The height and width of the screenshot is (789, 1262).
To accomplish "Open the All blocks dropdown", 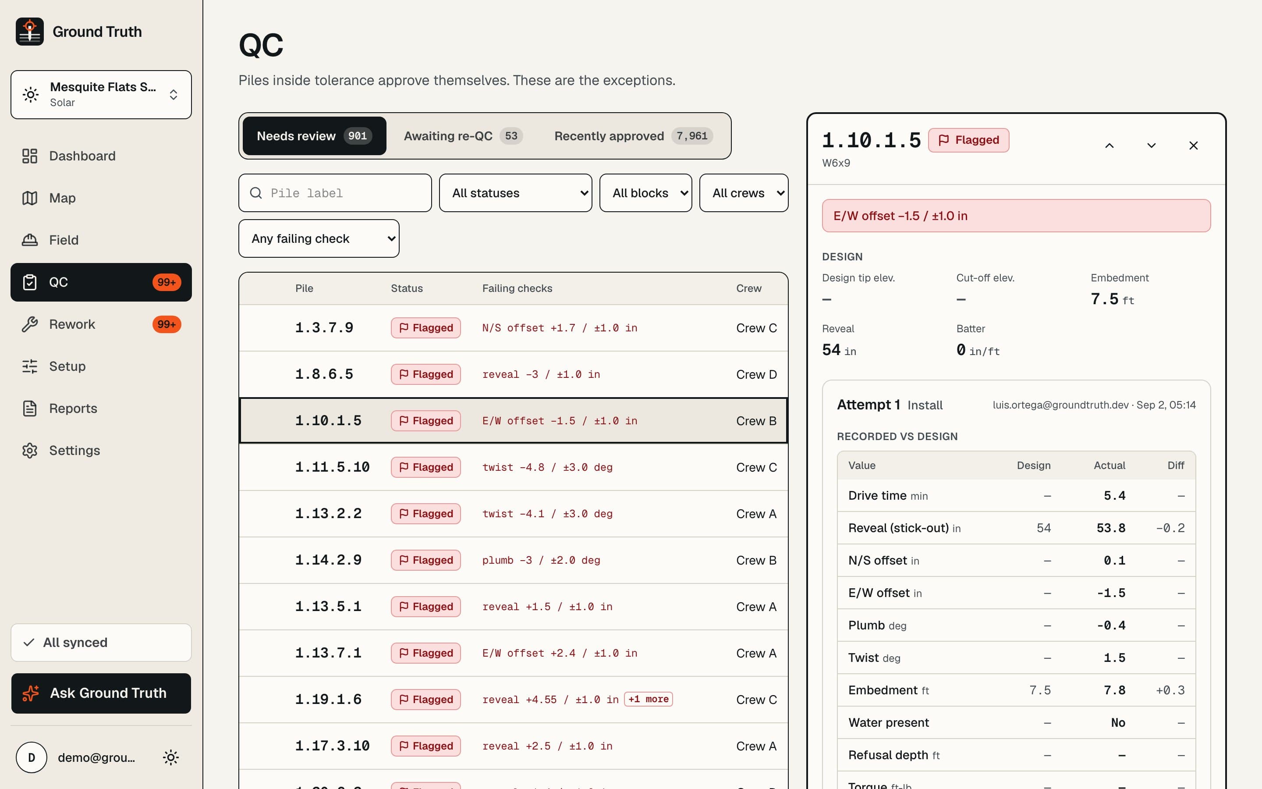I will click(x=645, y=193).
